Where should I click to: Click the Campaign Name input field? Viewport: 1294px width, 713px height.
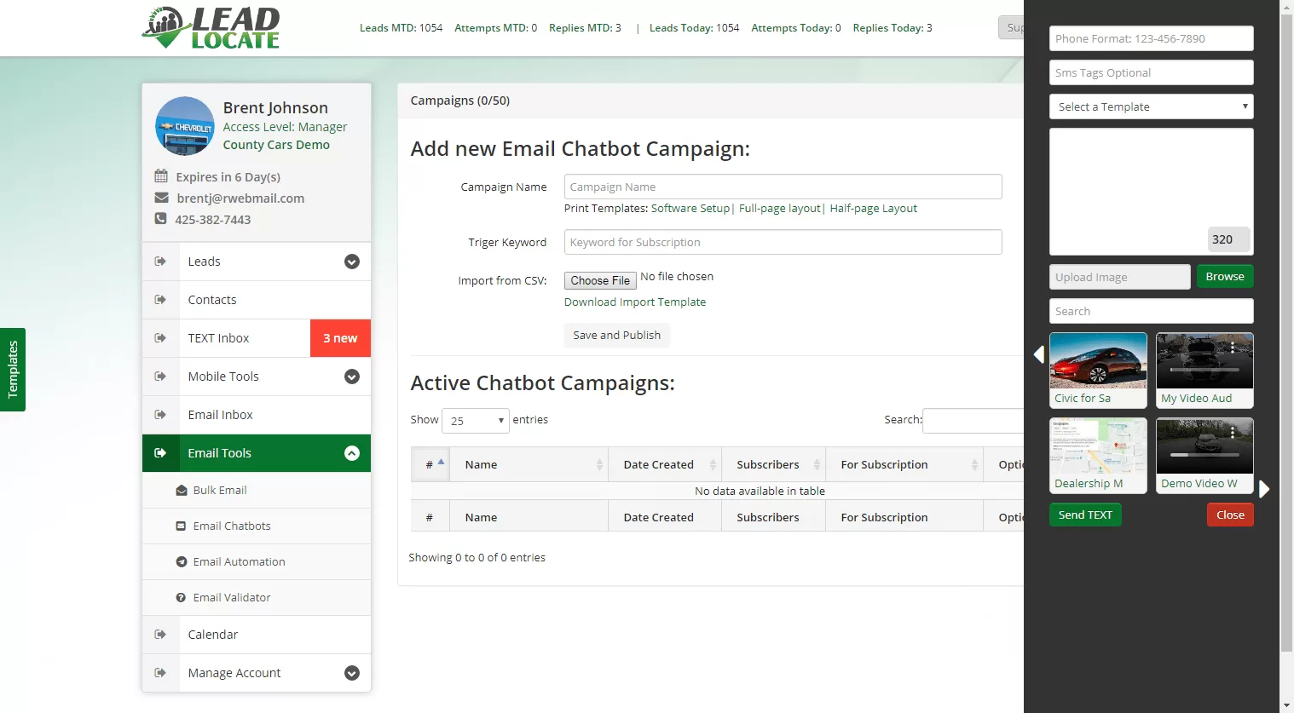pyautogui.click(x=783, y=187)
